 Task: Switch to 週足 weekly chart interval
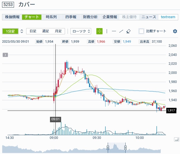click(x=46, y=31)
